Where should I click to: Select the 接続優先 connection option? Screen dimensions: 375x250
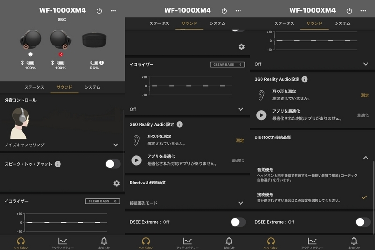312,197
